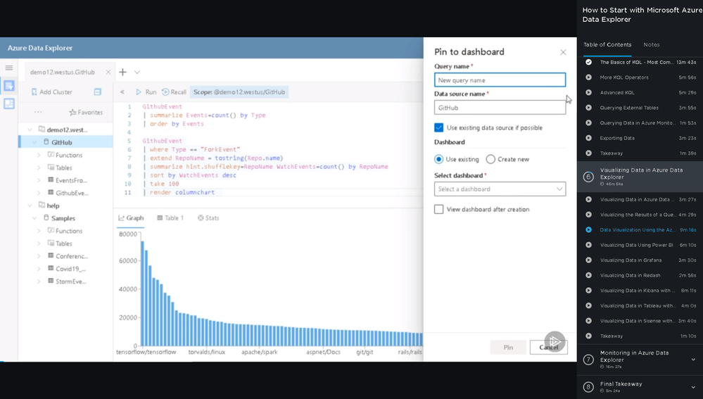The height and width of the screenshot is (399, 703).
Task: Close the demo12.westus.GitHub query tab
Action: click(108, 72)
